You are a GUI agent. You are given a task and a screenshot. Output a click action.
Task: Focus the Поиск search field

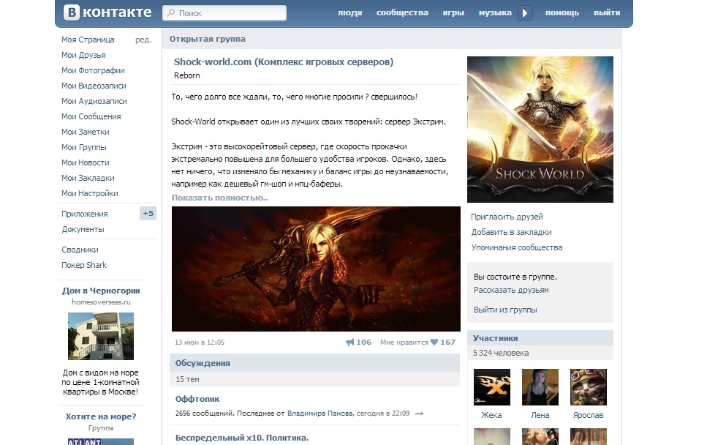click(224, 13)
